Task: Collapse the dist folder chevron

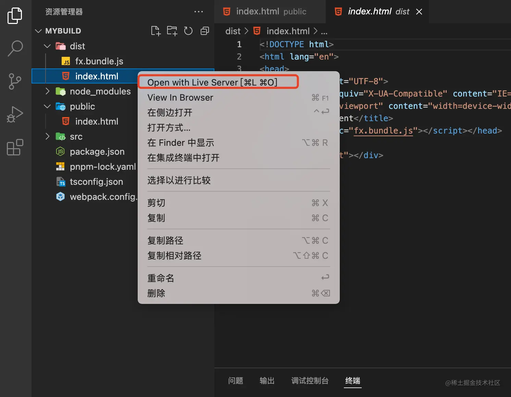Action: click(47, 46)
